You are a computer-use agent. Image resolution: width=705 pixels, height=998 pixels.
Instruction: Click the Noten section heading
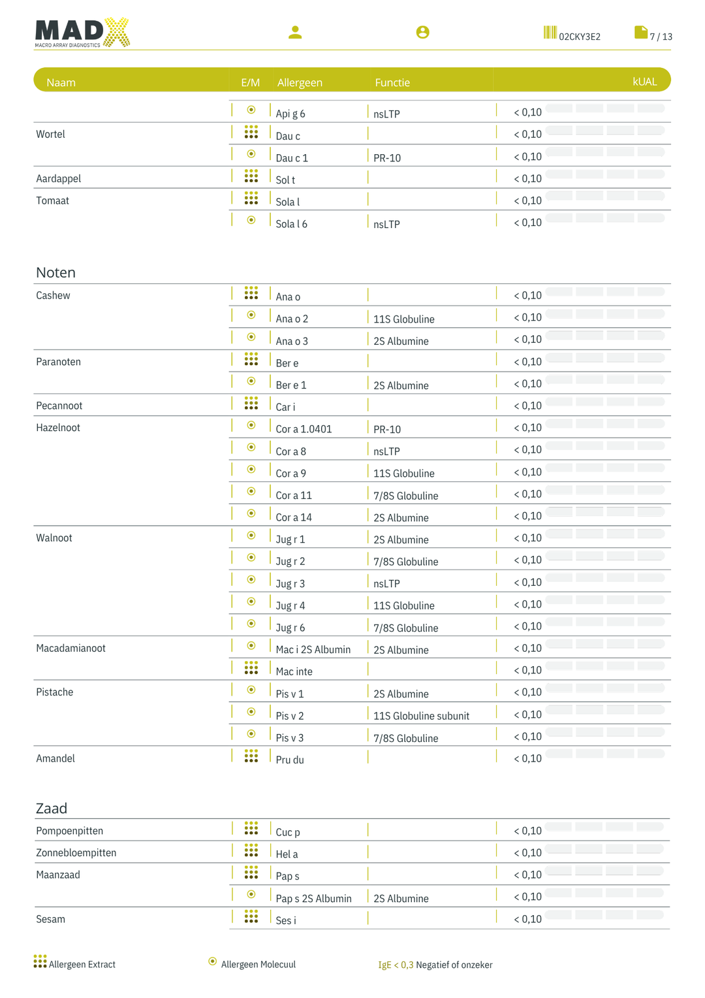coord(55,272)
